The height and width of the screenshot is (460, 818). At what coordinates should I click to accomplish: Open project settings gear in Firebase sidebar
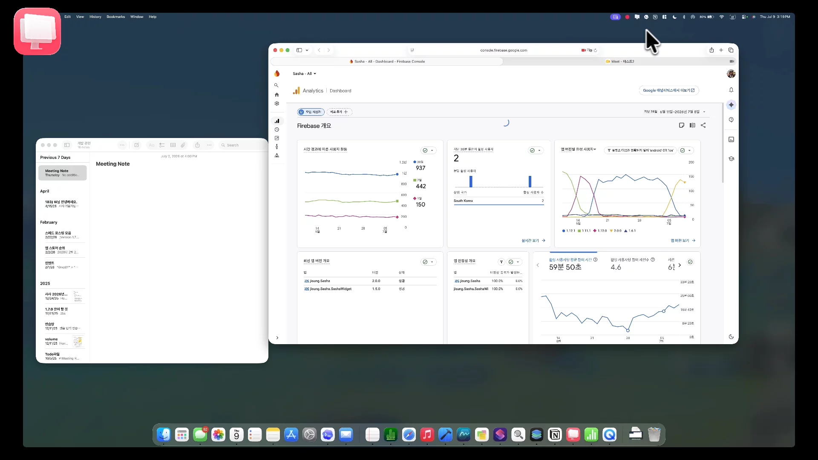pyautogui.click(x=277, y=103)
